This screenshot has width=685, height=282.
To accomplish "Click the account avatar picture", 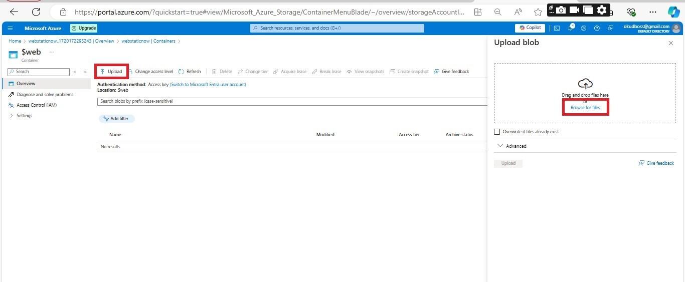I will (676, 28).
